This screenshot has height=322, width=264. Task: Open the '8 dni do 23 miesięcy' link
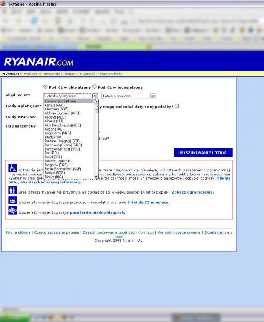149,202
